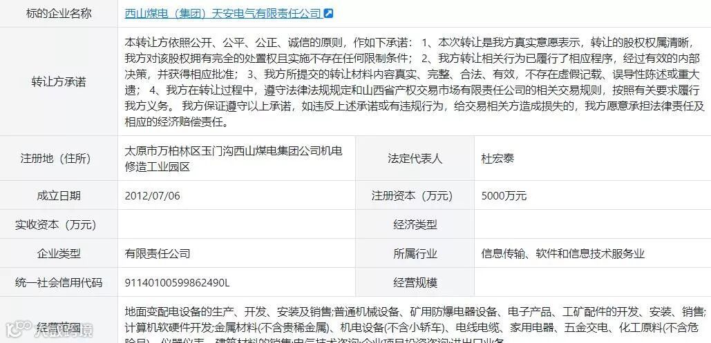Viewport: 711px width, 343px height.
Task: Open the 西山煤电（集团）天安电气有限责任公司 link
Action: pyautogui.click(x=223, y=14)
